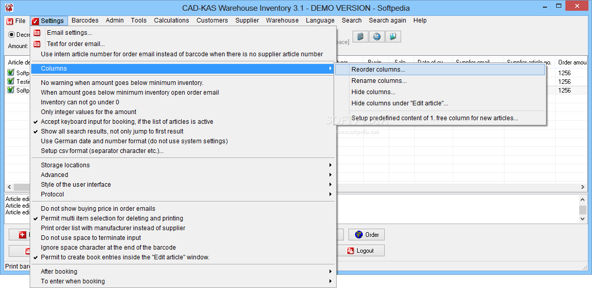
Task: Select When amount goes below minimum open order email
Action: pos(183,92)
